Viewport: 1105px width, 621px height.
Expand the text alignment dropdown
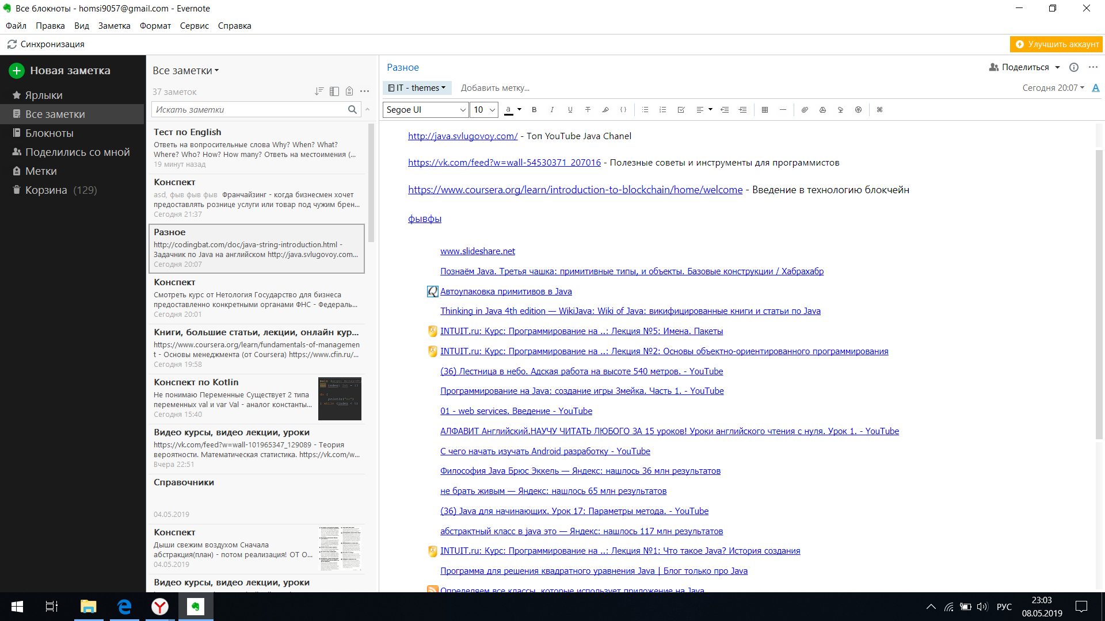coord(710,109)
